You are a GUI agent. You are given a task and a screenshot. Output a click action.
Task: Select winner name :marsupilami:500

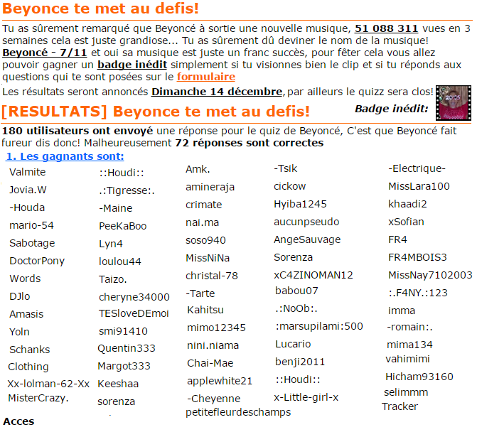319,326
